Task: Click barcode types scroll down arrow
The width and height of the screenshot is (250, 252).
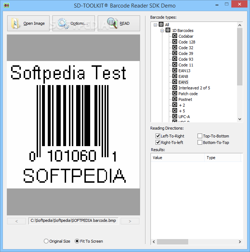Action: coord(240,119)
